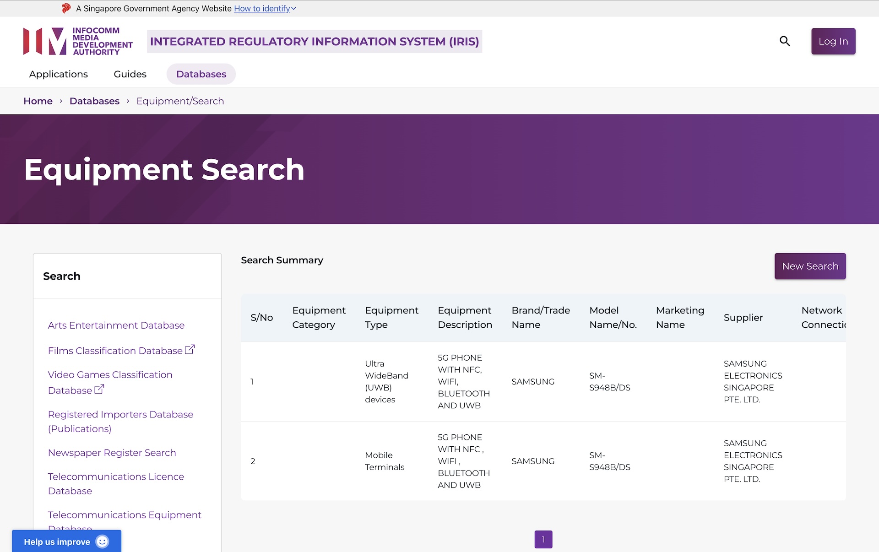
Task: Click the magnifying glass search icon
Action: [785, 41]
